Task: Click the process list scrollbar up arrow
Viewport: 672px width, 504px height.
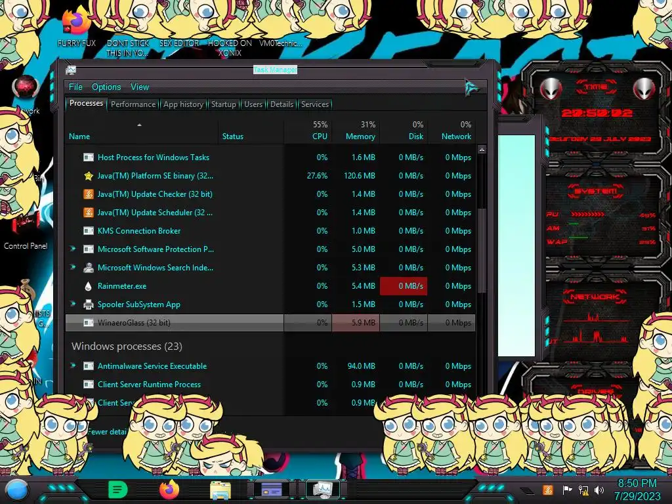Action: click(482, 150)
